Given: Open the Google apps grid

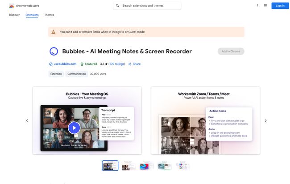Looking at the screenshot, I should tap(265, 6).
